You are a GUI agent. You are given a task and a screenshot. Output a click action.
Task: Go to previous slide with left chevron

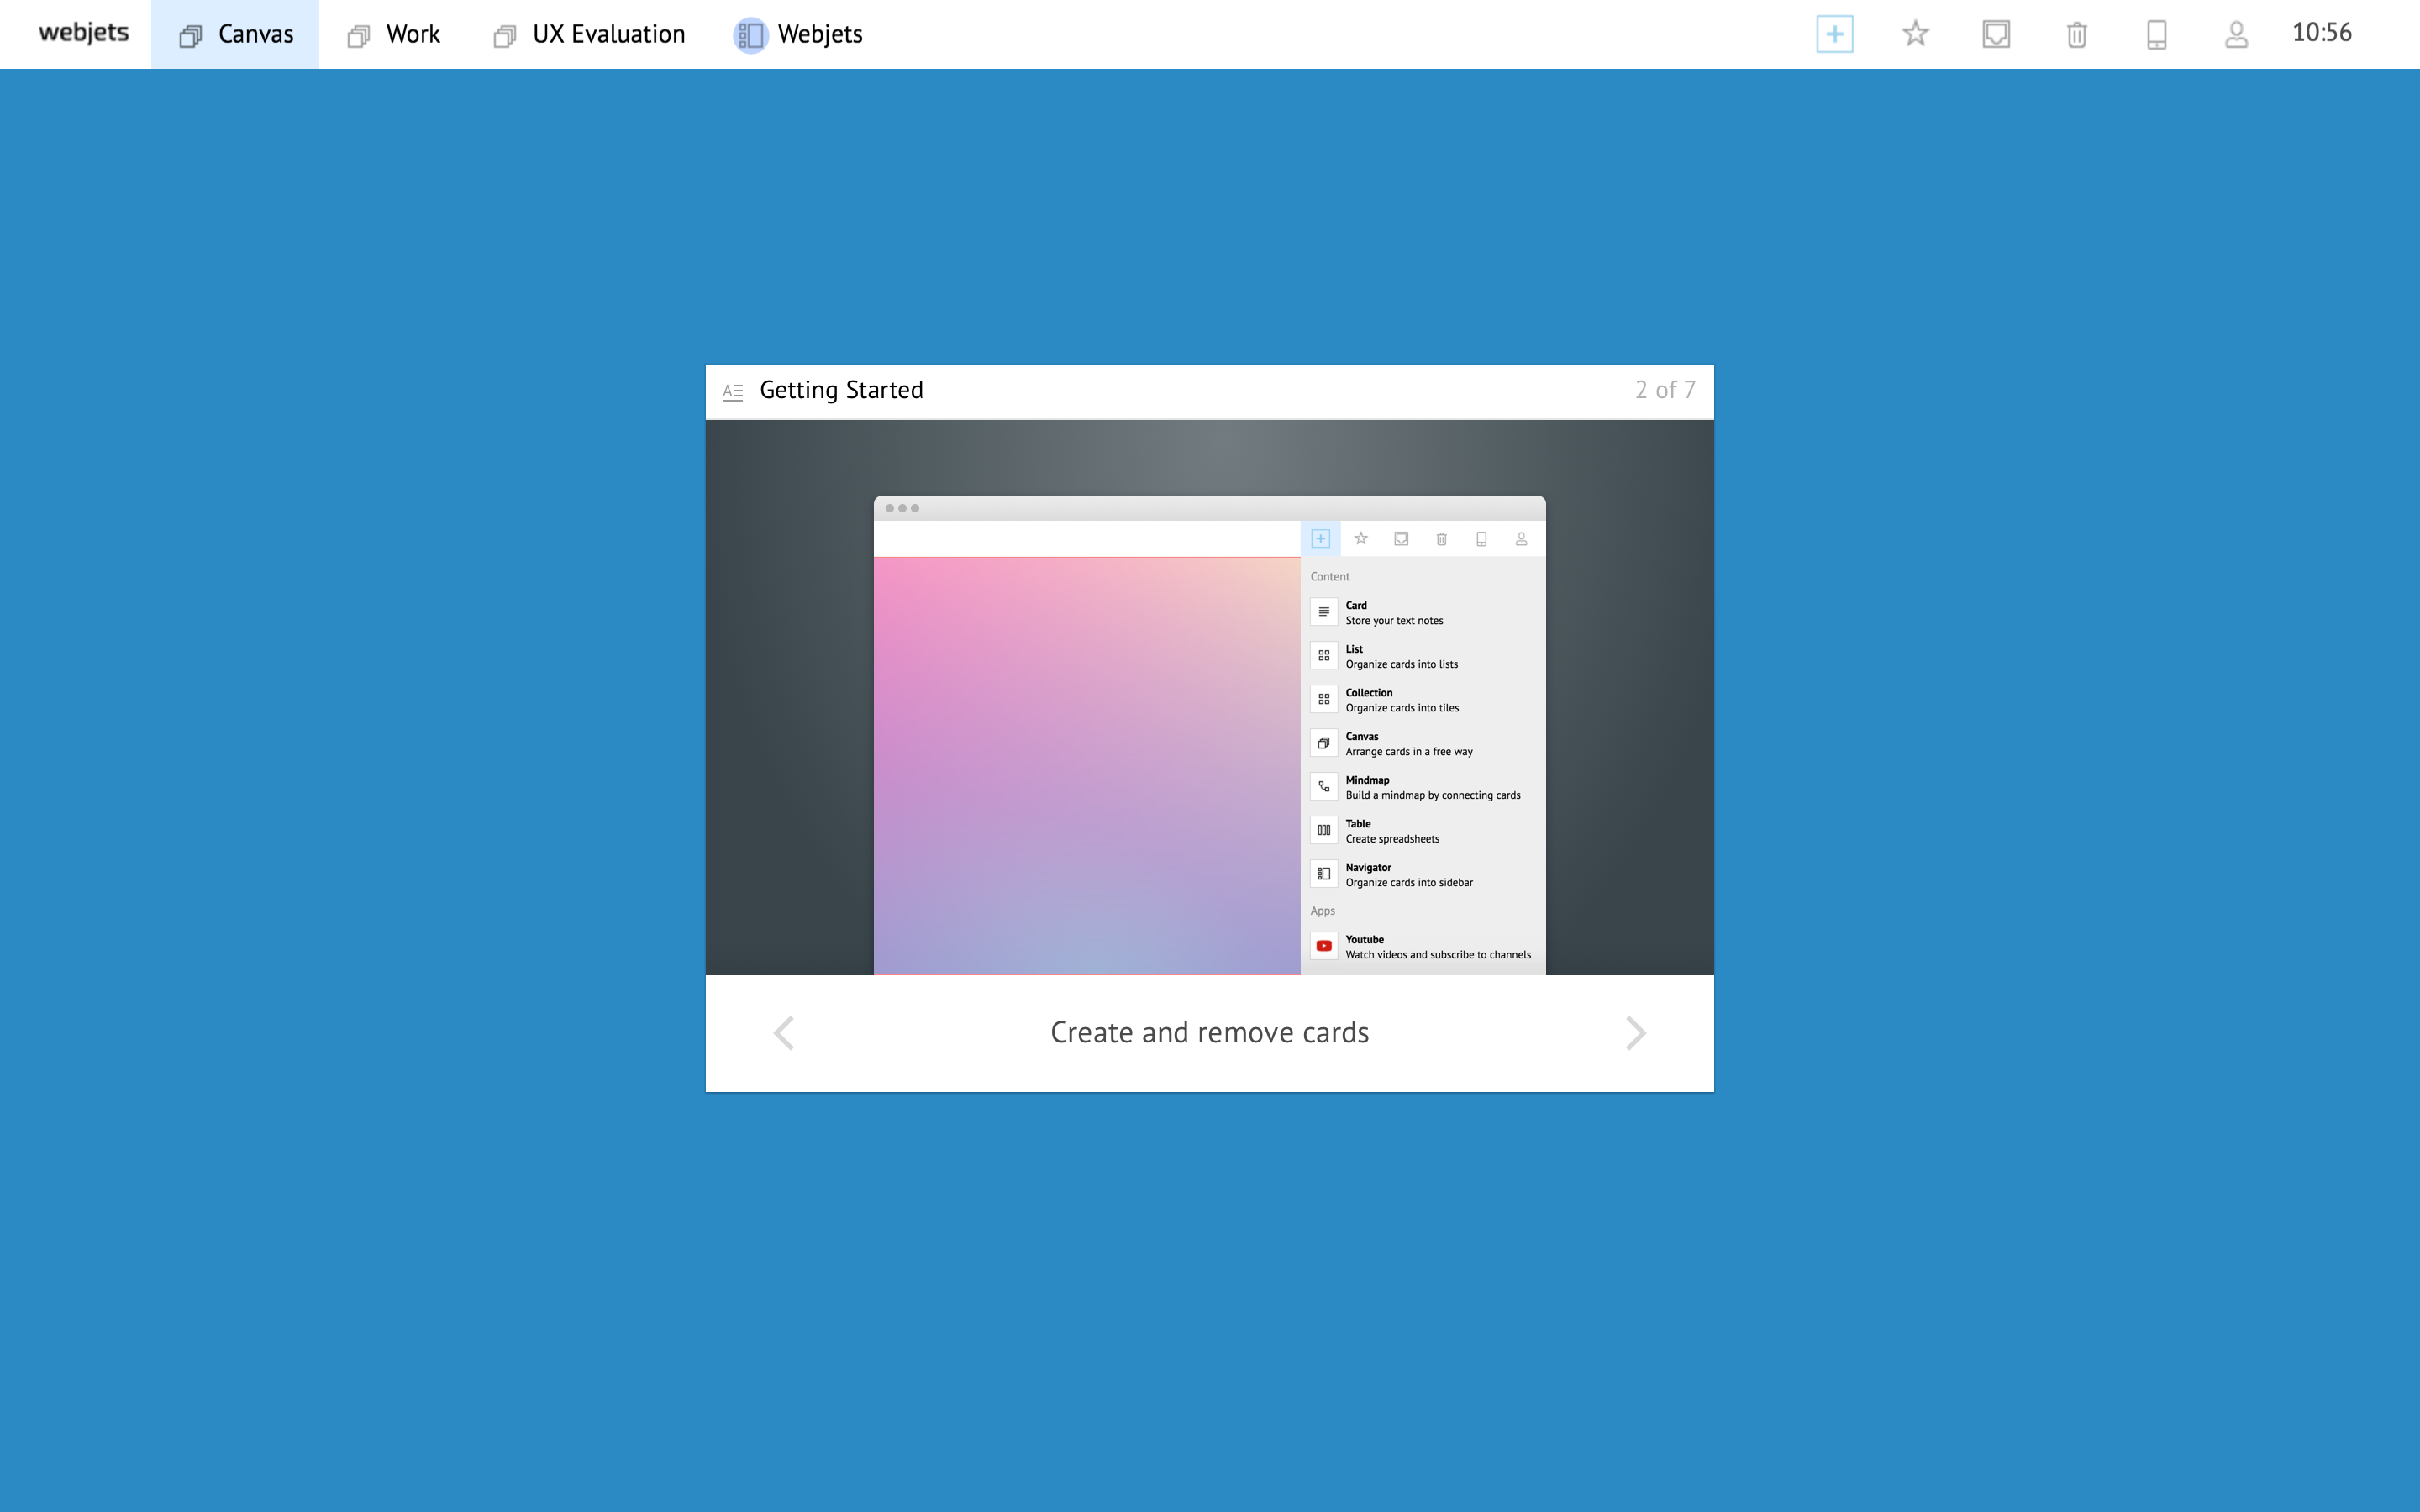784,1033
